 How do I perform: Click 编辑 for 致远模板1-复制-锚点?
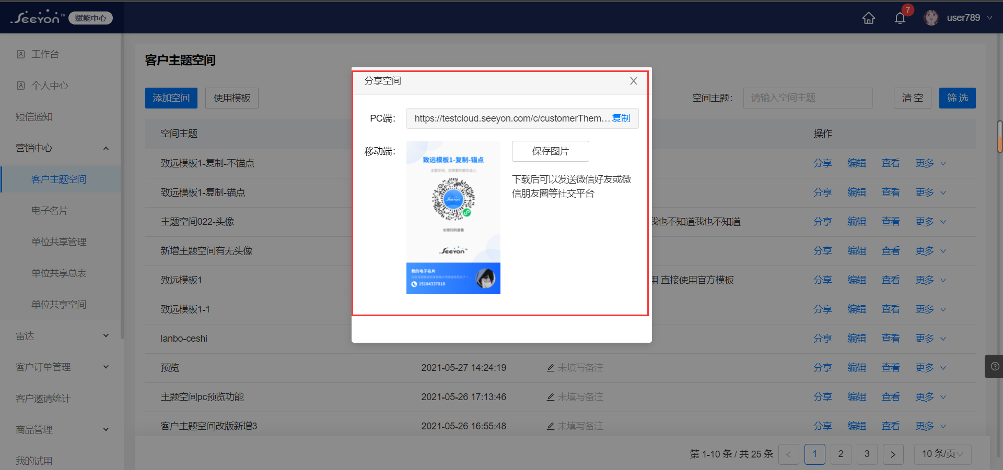click(857, 192)
